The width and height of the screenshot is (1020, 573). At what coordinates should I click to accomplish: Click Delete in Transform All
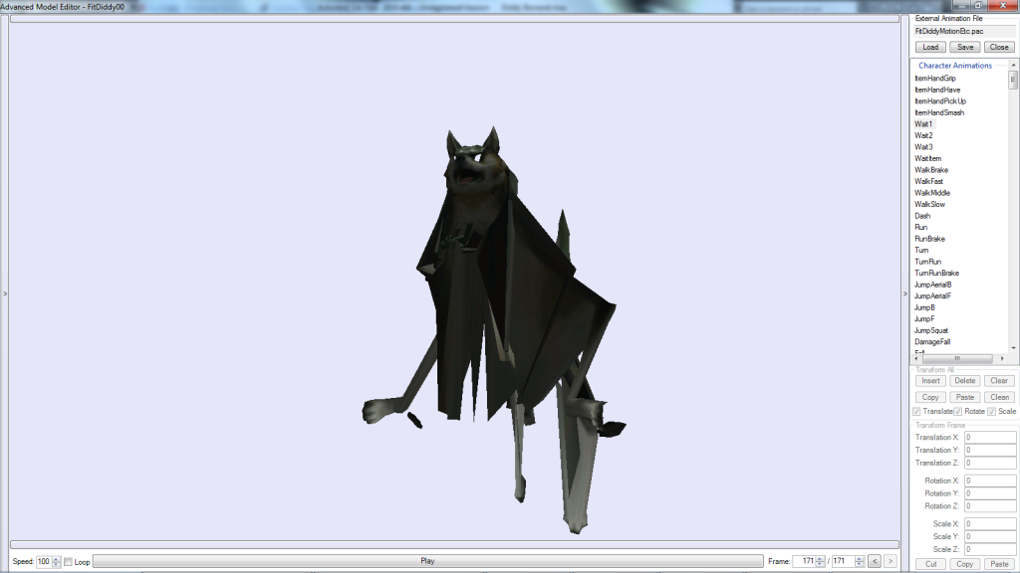tap(965, 381)
